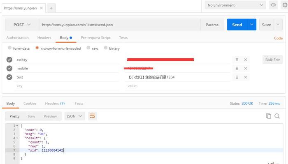The width and height of the screenshot is (288, 164).
Task: Collapse the JSON root on line 1
Action: (x=17, y=126)
